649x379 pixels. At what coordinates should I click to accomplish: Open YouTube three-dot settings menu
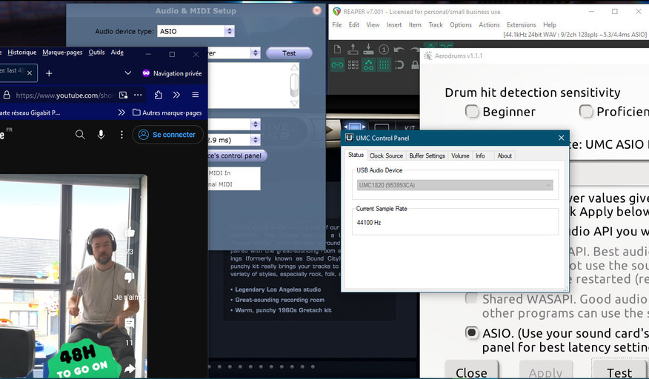coord(122,135)
